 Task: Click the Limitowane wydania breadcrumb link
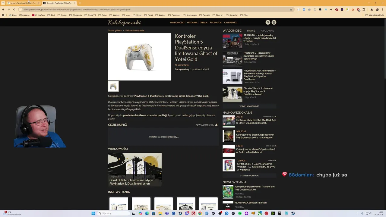[x=134, y=30]
